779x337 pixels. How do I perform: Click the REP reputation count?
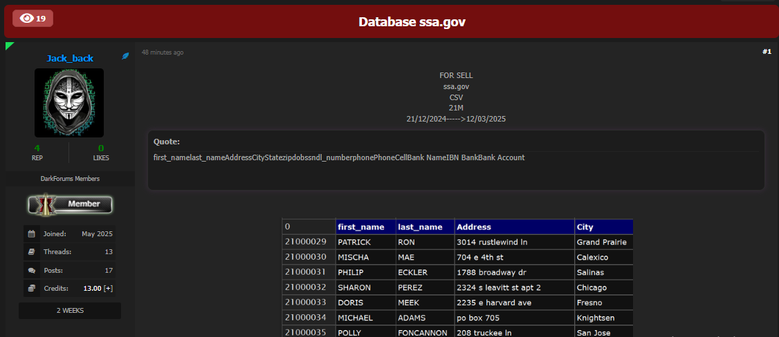[x=37, y=148]
